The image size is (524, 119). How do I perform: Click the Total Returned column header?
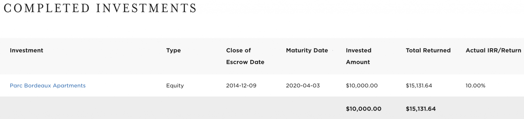[x=428, y=50]
